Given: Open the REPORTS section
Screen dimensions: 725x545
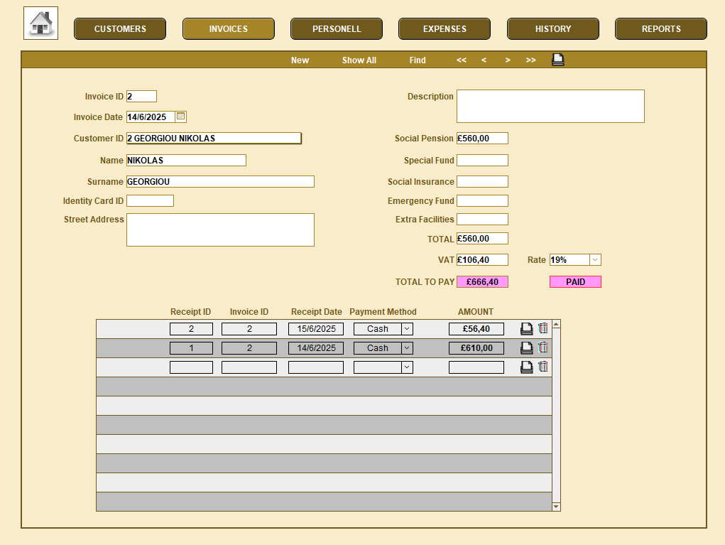Looking at the screenshot, I should pyautogui.click(x=661, y=28).
